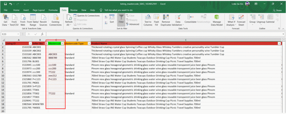Screen dimensions: 286x114
Task: Click the Save icon in title bar
Action: (x=5, y=4)
